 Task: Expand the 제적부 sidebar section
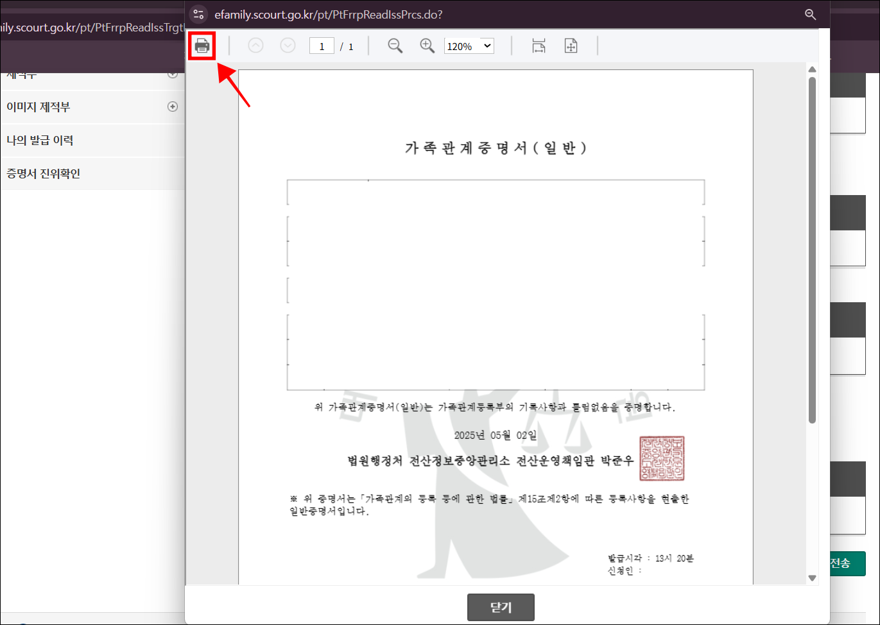click(x=172, y=74)
